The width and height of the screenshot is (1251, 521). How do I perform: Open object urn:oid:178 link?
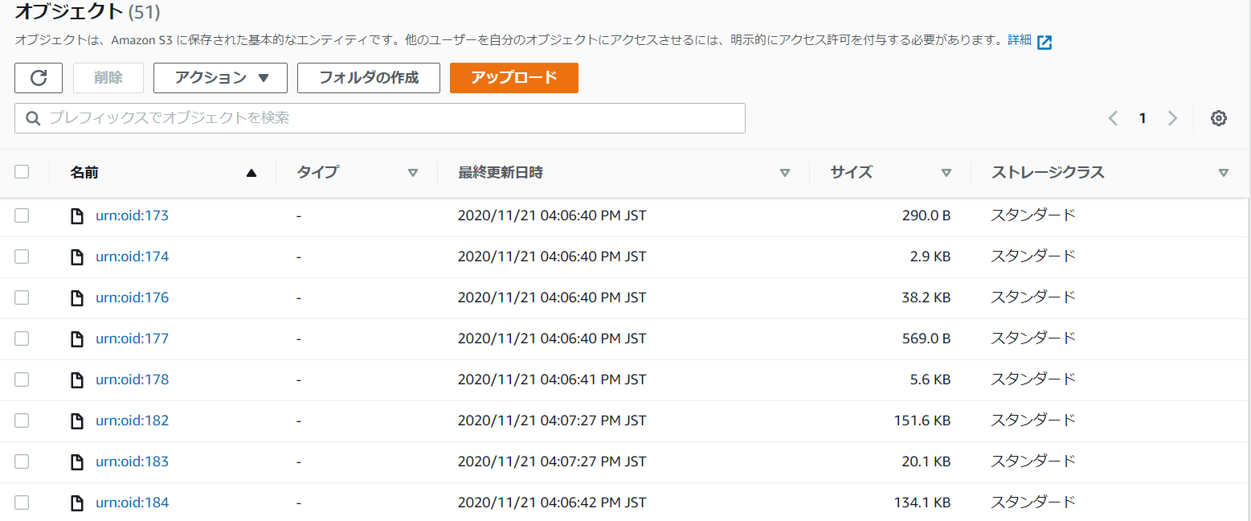pos(132,379)
